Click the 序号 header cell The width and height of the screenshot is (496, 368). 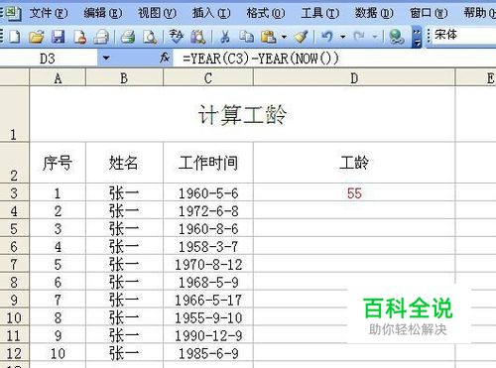pyautogui.click(x=58, y=163)
